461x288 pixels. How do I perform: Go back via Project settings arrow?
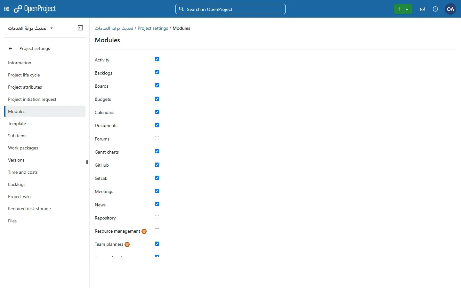11,49
